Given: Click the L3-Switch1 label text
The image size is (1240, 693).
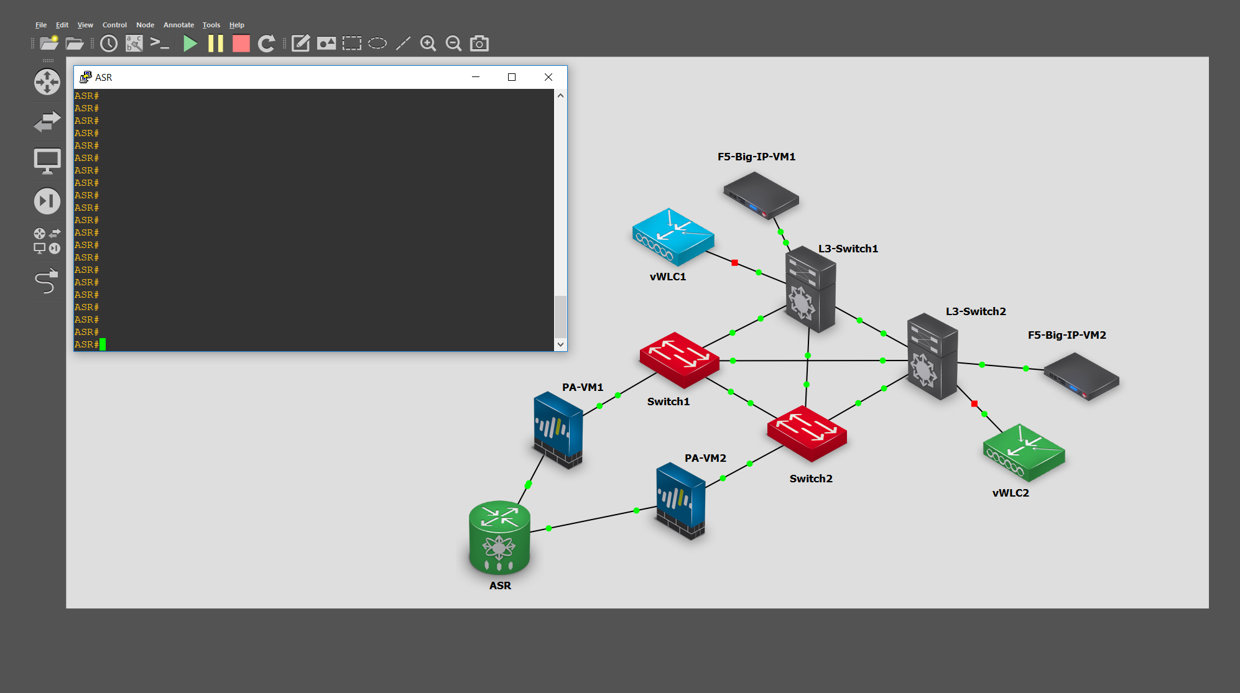Looking at the screenshot, I should click(x=848, y=249).
